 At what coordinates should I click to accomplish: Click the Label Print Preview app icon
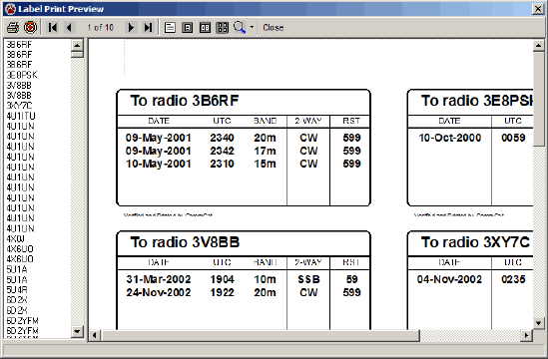(x=11, y=9)
